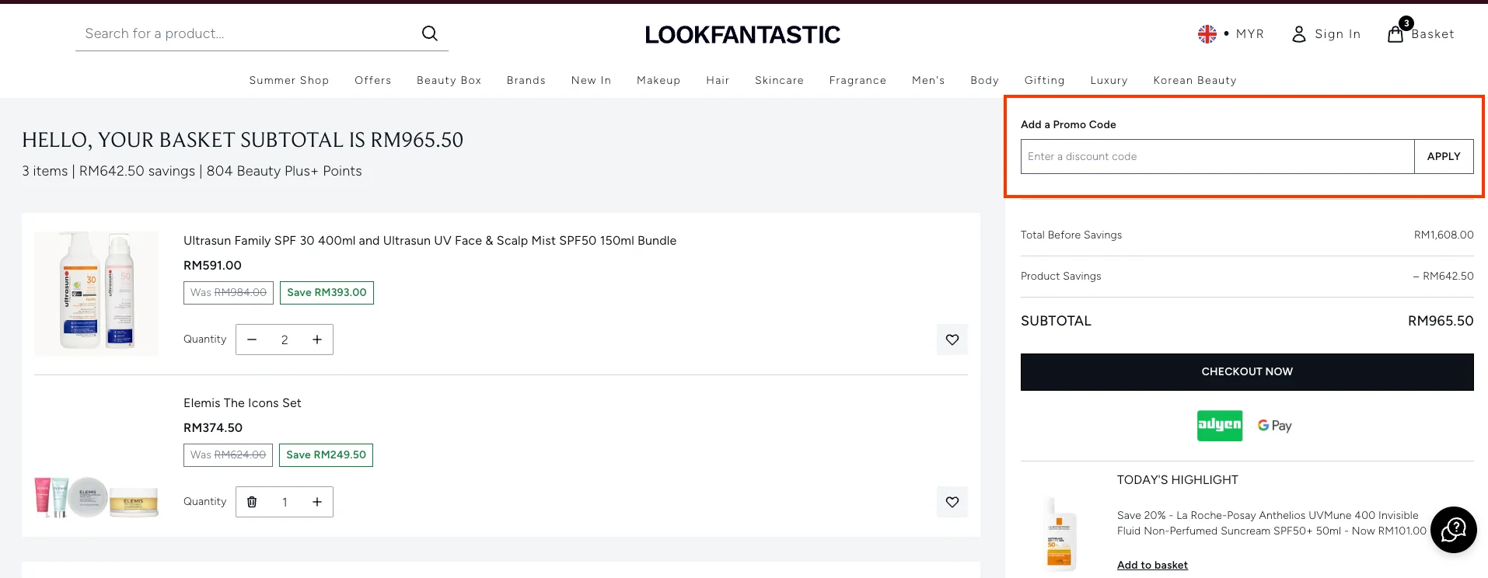The image size is (1488, 578).
Task: Click the UK flag currency icon
Action: click(1207, 34)
